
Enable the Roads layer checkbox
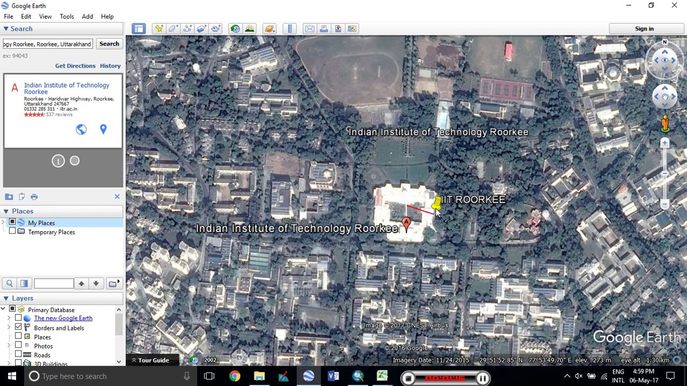pos(18,355)
